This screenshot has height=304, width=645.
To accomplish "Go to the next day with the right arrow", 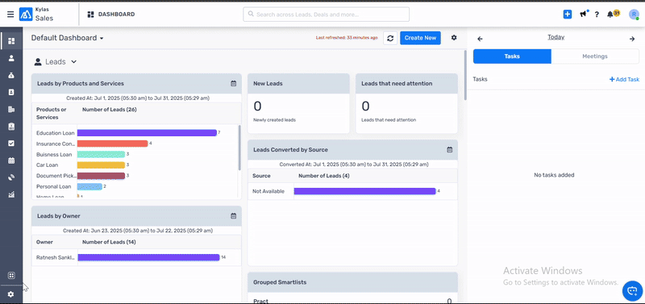I will [632, 39].
